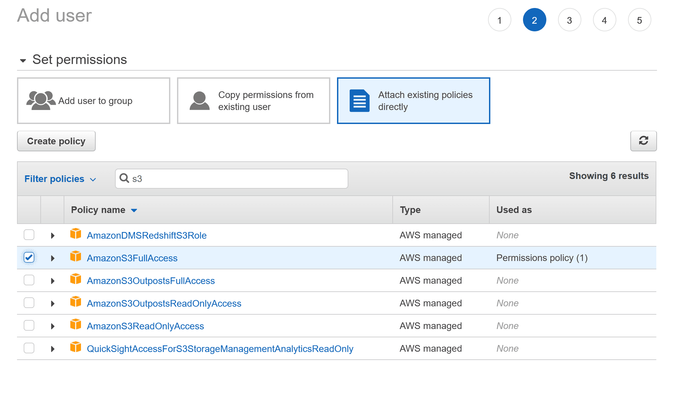Click the document icon on Attach existing policies
Screen dimensions: 675x400
click(x=359, y=101)
